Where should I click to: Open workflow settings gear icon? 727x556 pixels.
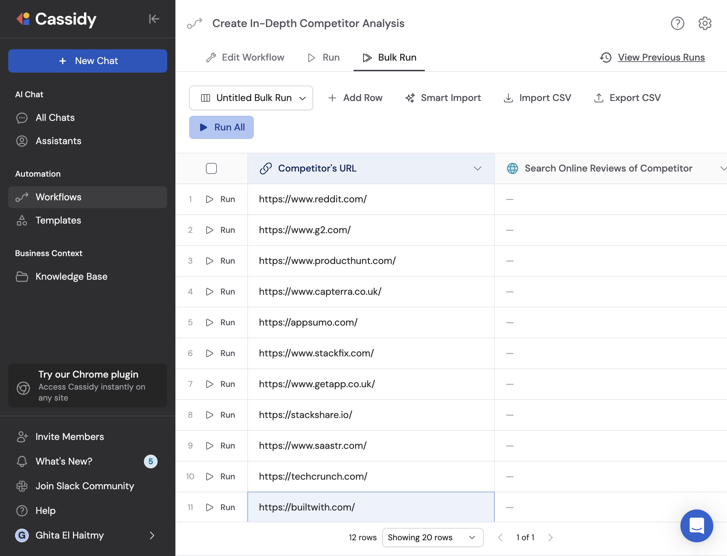tap(705, 23)
